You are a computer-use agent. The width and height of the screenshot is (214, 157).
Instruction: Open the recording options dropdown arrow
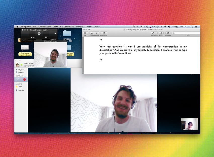[55, 34]
